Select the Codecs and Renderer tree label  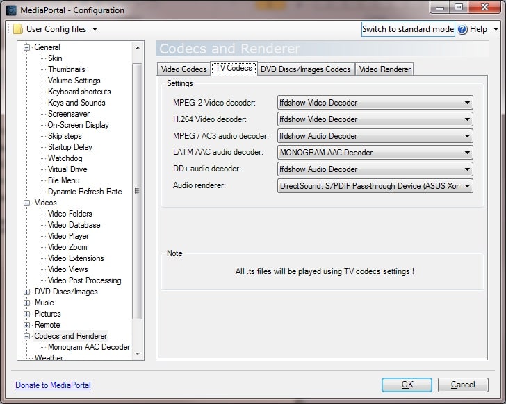(x=71, y=337)
